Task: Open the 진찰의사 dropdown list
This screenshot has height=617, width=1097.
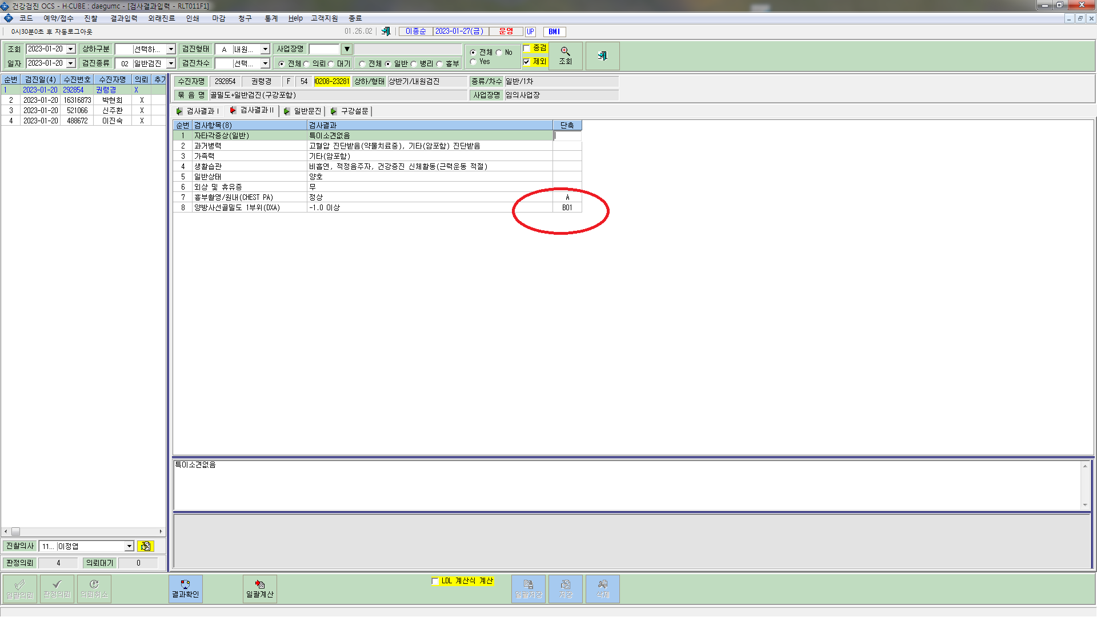Action: tap(129, 546)
